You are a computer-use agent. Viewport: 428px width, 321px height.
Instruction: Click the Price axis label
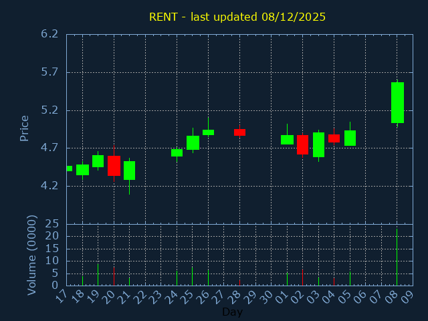[x=25, y=128]
